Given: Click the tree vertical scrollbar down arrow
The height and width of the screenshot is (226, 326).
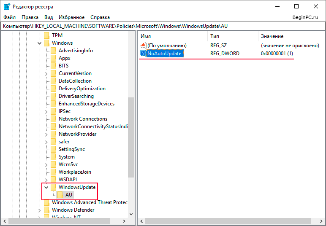Looking at the screenshot, I should click(x=131, y=214).
